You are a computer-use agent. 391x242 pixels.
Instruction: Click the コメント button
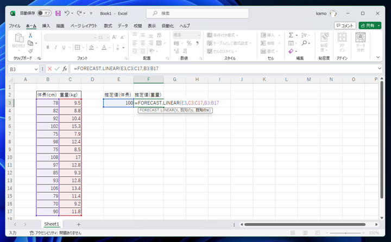pos(345,26)
